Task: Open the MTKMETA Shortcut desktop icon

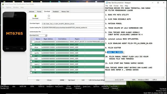Action: pos(105,87)
